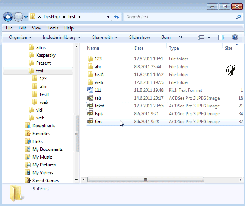Open the Help question mark icon
The image size is (245, 206).
point(235,37)
